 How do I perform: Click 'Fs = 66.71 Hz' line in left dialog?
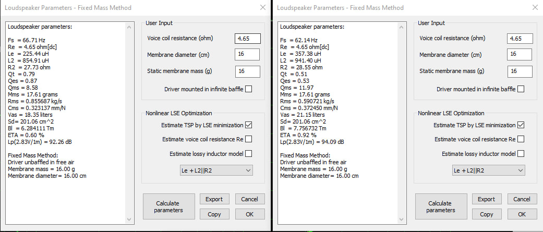tap(27, 40)
